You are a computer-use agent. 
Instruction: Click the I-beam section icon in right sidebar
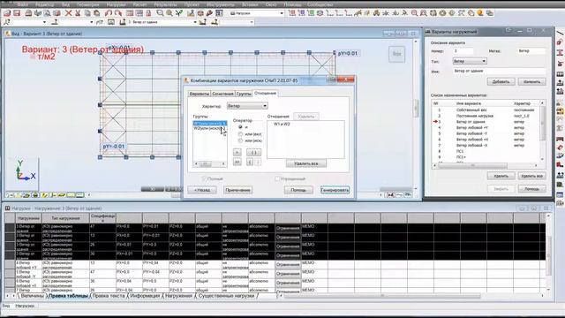(x=560, y=53)
